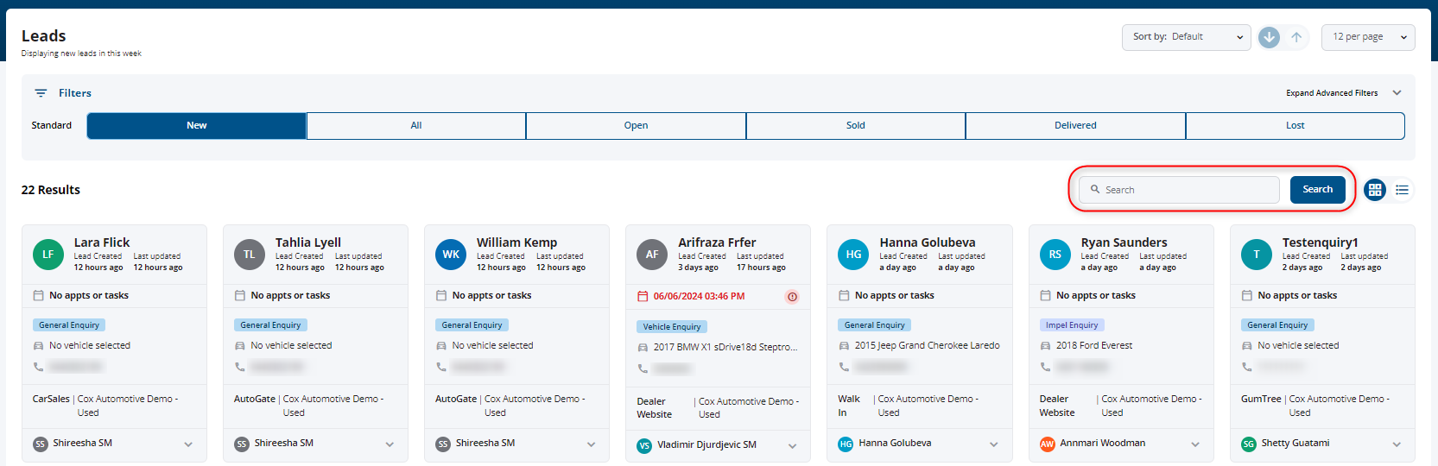Open Testenquiry1 lead name
Image resolution: width=1438 pixels, height=466 pixels.
[x=1320, y=242]
